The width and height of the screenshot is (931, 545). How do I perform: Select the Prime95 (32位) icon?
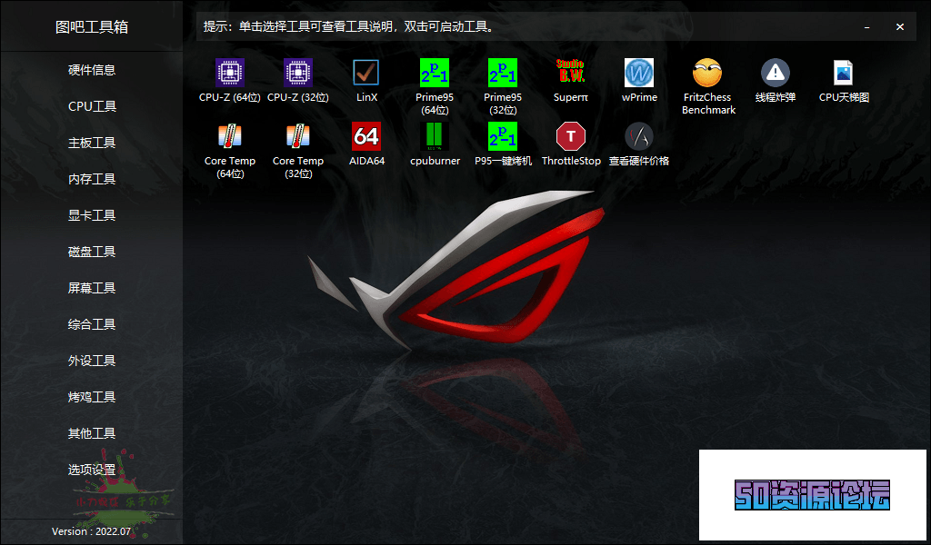pos(503,73)
